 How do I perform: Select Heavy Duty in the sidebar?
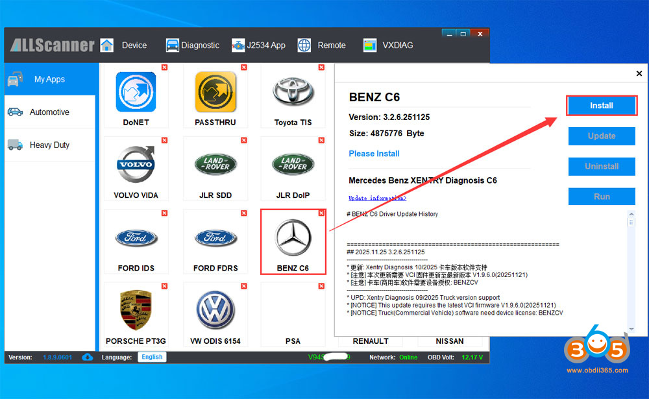click(x=49, y=145)
